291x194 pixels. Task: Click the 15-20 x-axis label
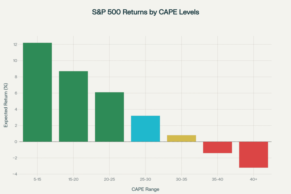73,180
